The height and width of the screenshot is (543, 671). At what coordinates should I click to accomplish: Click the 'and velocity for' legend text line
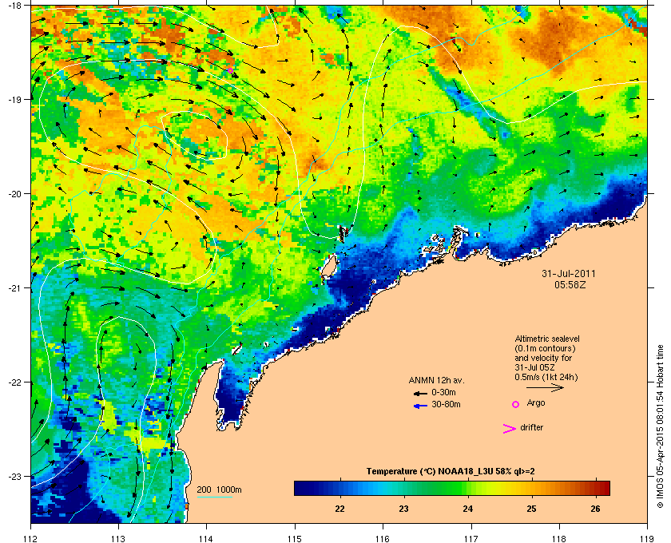tap(543, 358)
